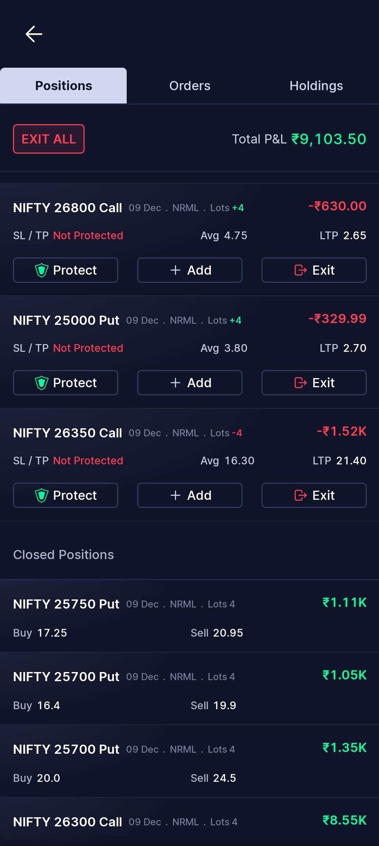
Task: Add more lots to NIFTY 25000 Put
Action: tap(190, 383)
